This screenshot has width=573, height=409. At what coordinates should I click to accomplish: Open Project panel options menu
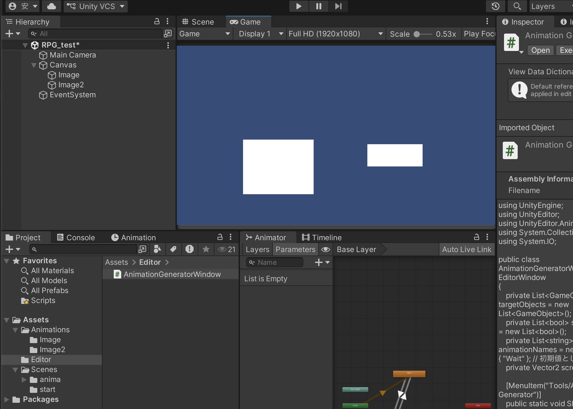click(231, 237)
